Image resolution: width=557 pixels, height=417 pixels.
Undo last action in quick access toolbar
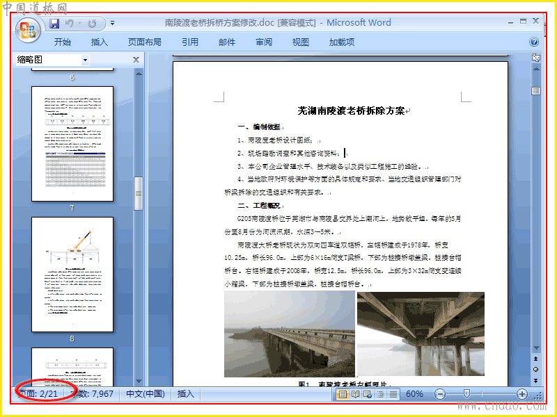(x=70, y=24)
